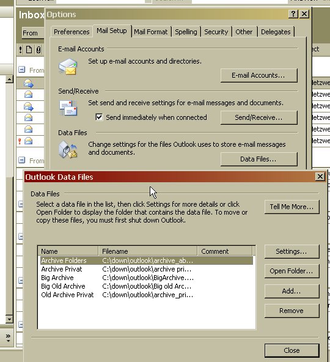The image size is (330, 362).
Task: Switch to the Other tab
Action: [244, 32]
